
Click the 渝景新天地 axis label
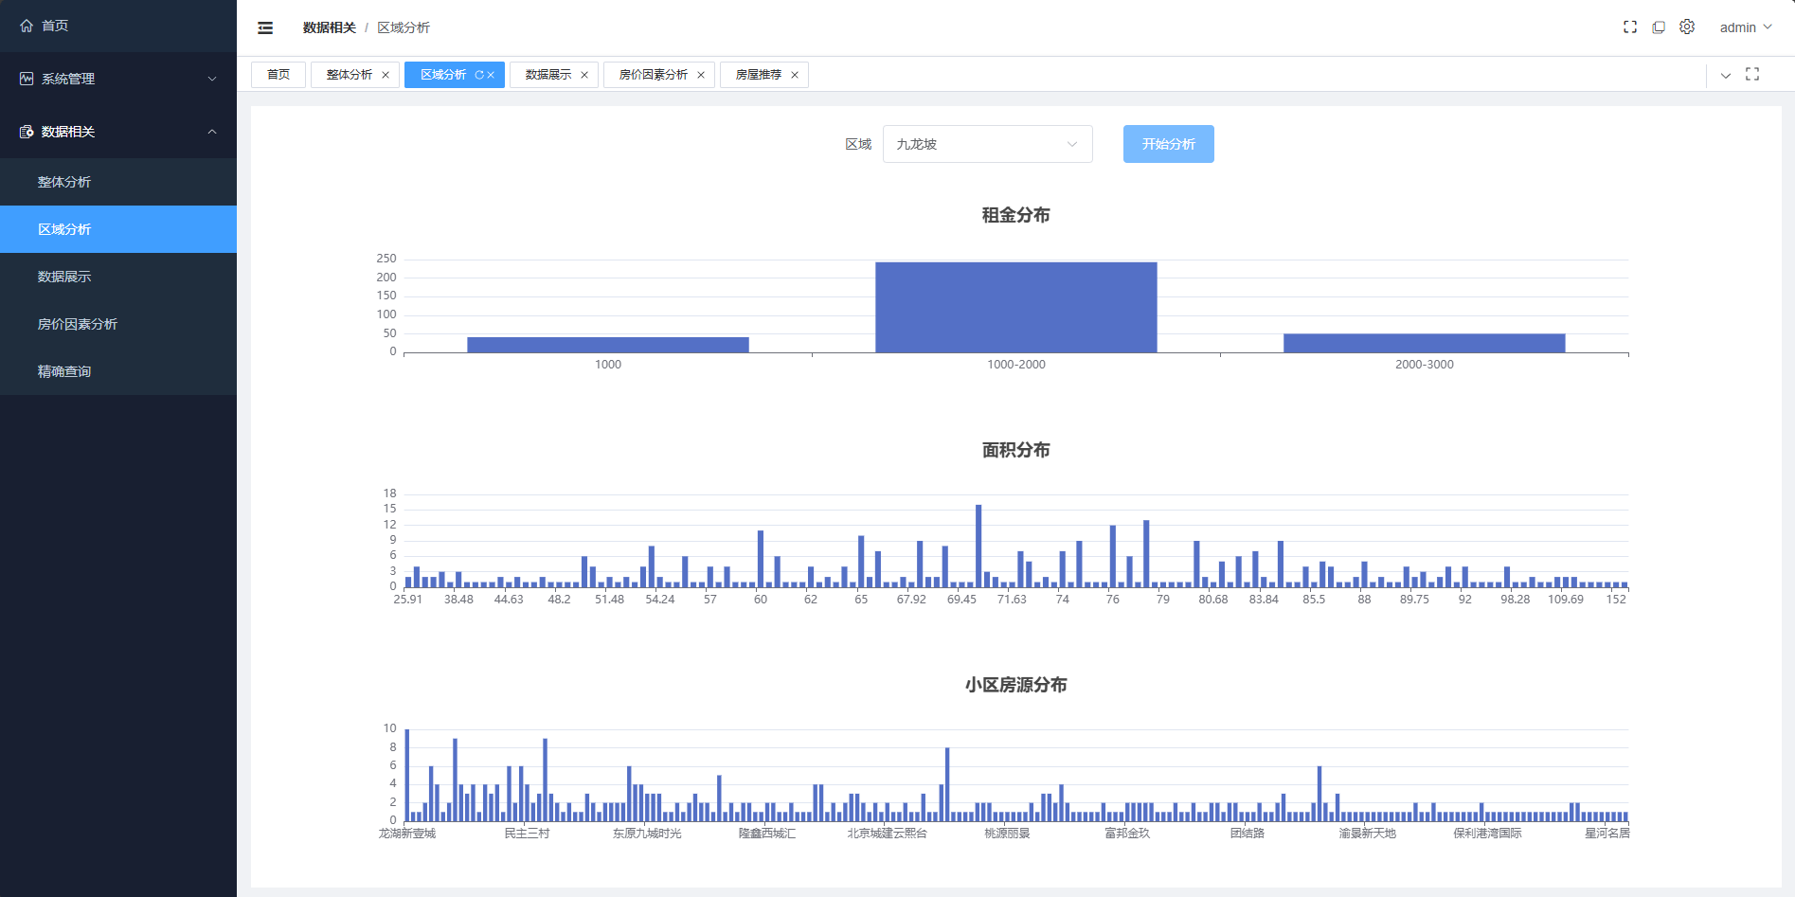click(x=1367, y=834)
